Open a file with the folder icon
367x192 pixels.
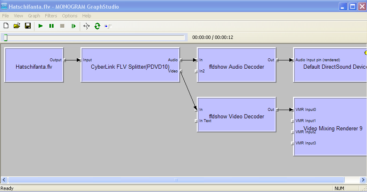pos(17,26)
